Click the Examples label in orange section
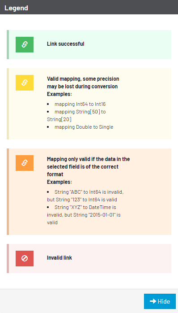Viewport: 178px width, 313px height. pyautogui.click(x=59, y=182)
